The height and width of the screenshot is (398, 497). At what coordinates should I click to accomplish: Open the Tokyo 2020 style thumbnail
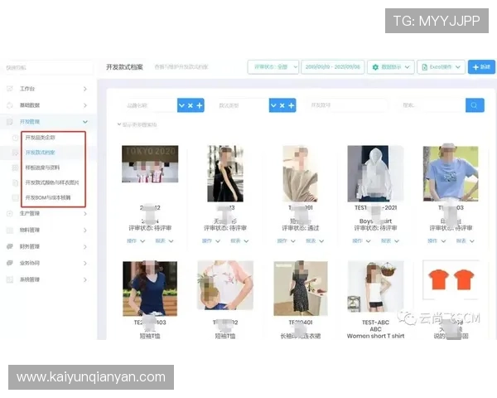[150, 164]
